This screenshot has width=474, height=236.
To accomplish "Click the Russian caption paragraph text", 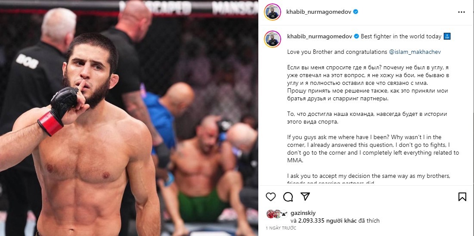I will coord(367,83).
